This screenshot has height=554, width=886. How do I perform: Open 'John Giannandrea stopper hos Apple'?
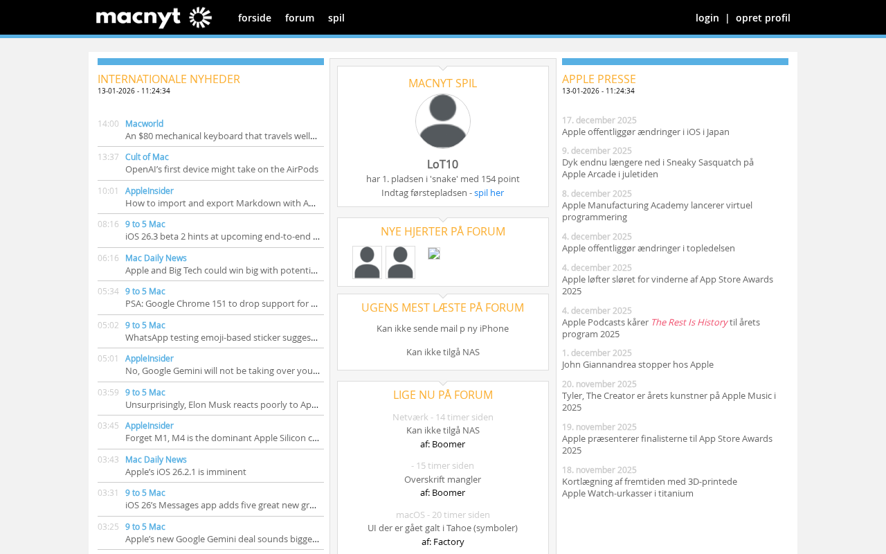click(638, 364)
